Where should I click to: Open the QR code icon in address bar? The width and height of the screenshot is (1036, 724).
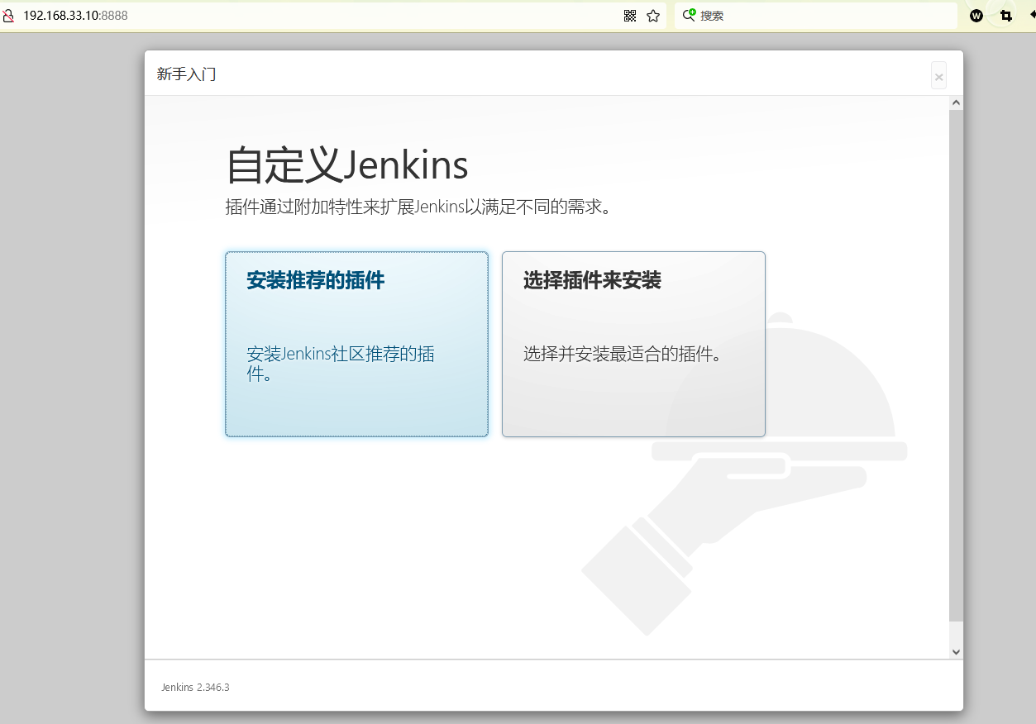(x=630, y=16)
